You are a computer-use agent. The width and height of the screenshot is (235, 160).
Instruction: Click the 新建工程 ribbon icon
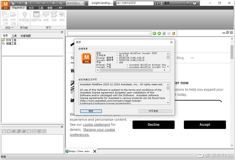pos(5,18)
